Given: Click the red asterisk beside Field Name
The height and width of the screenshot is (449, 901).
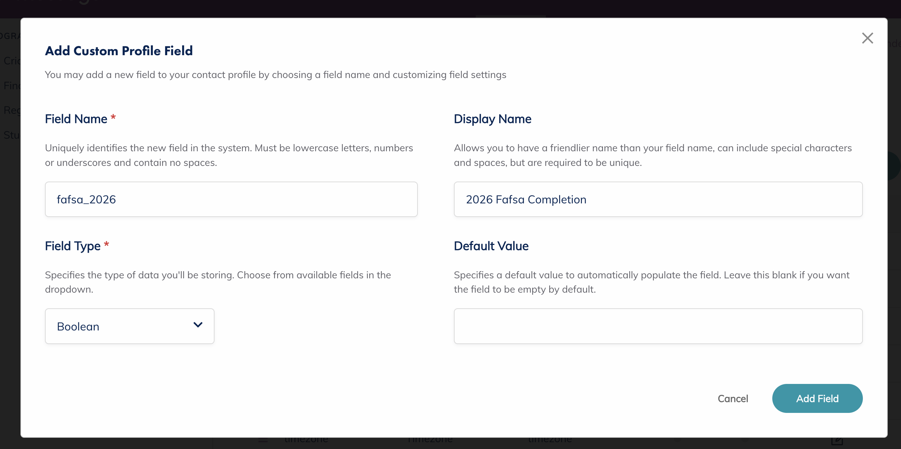Looking at the screenshot, I should coord(113,118).
